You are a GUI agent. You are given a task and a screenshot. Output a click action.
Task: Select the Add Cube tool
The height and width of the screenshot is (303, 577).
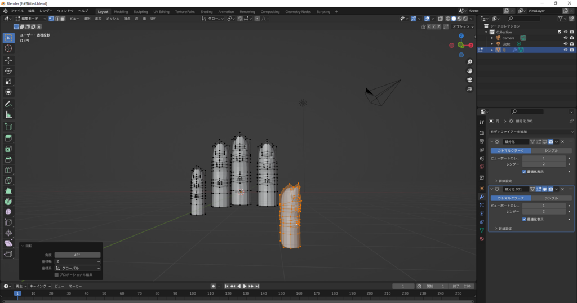8,127
